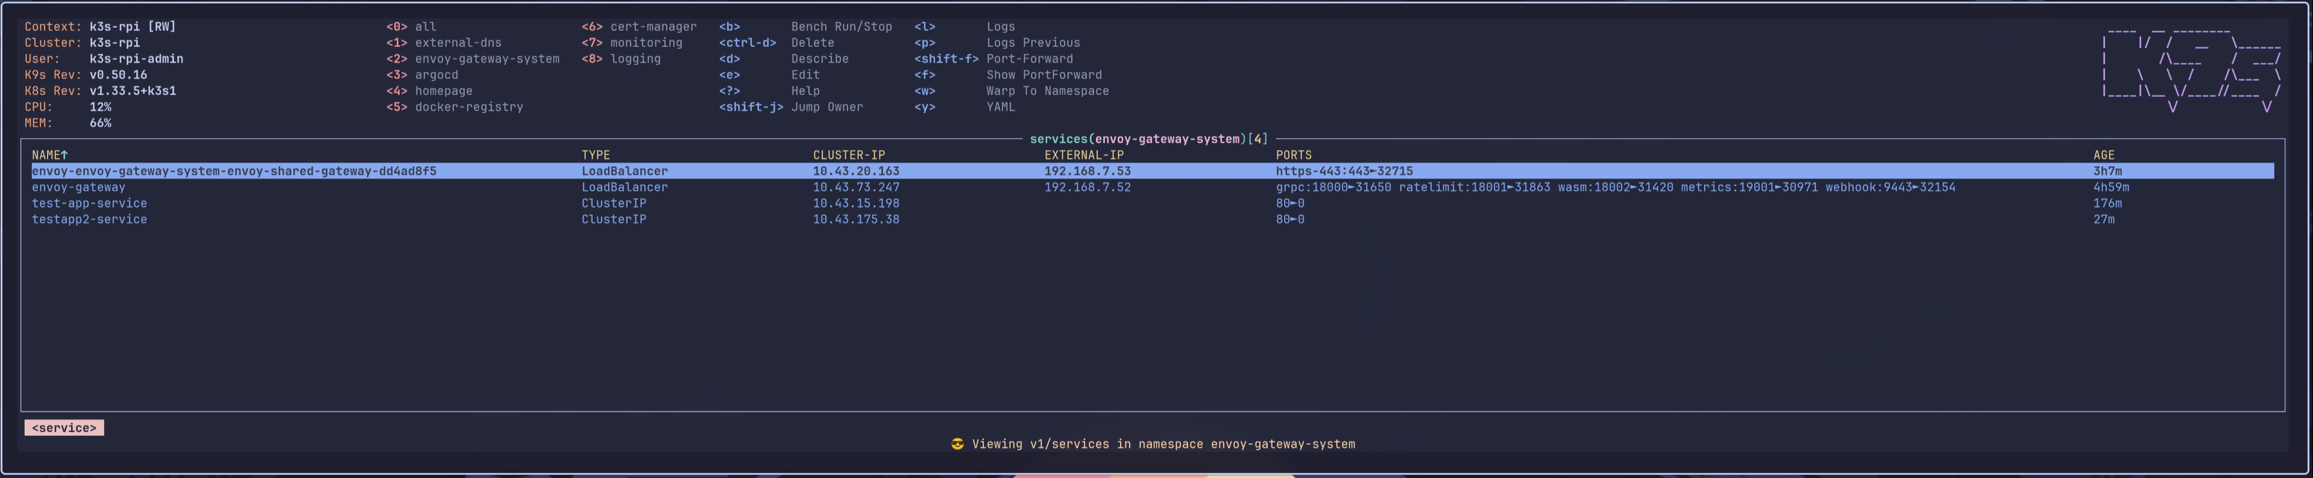Click the YAML command hint
The image size is (2313, 478).
pyautogui.click(x=1000, y=107)
